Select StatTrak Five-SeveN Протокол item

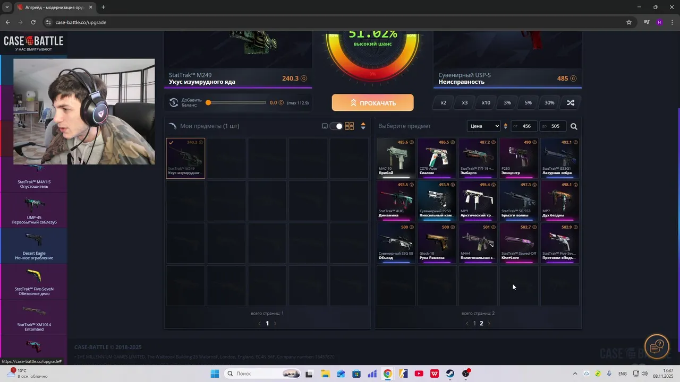coord(559,243)
